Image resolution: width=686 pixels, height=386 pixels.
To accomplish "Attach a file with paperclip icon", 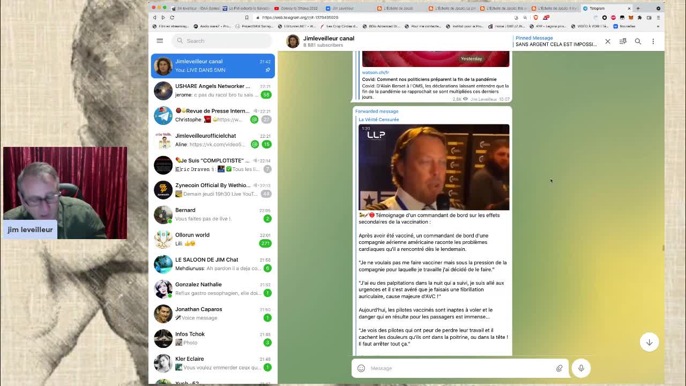I will coord(559,368).
